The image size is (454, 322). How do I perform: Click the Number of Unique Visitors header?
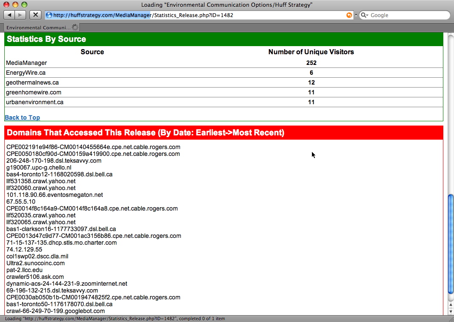tap(311, 52)
